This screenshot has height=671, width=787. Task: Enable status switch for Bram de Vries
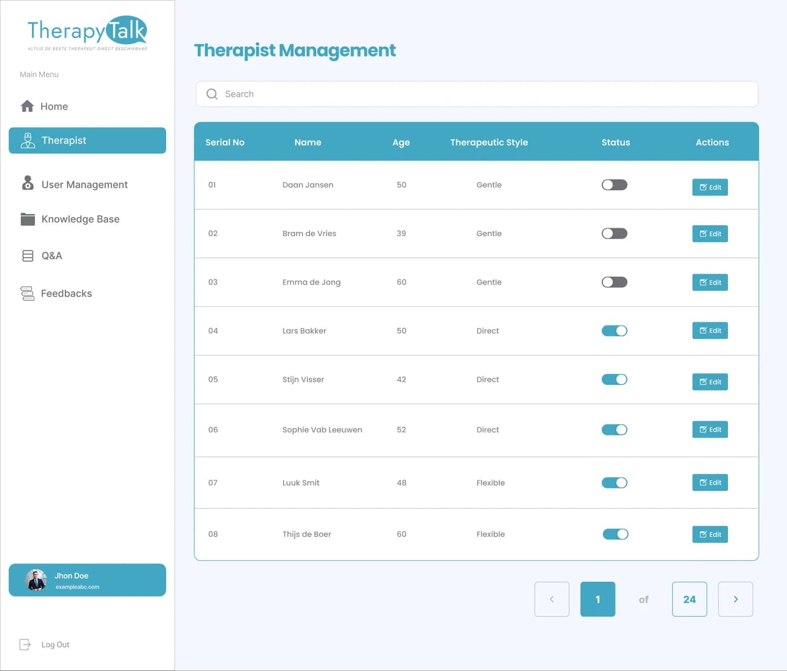click(x=614, y=233)
